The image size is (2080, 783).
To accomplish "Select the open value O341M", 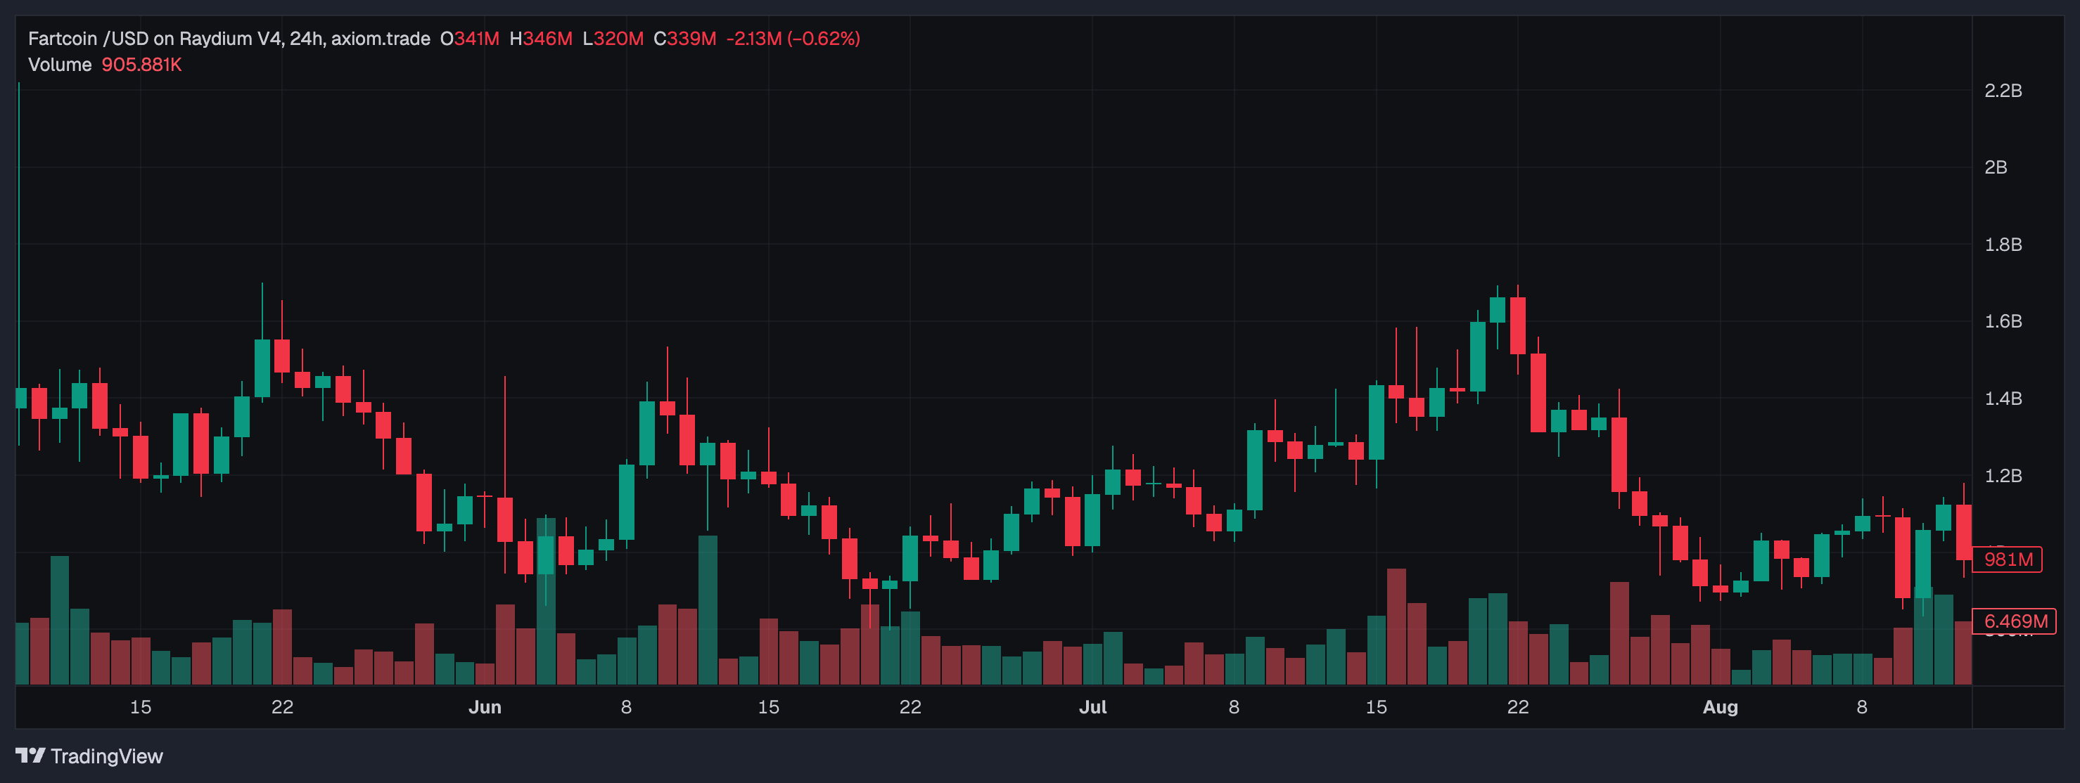I will point(469,39).
